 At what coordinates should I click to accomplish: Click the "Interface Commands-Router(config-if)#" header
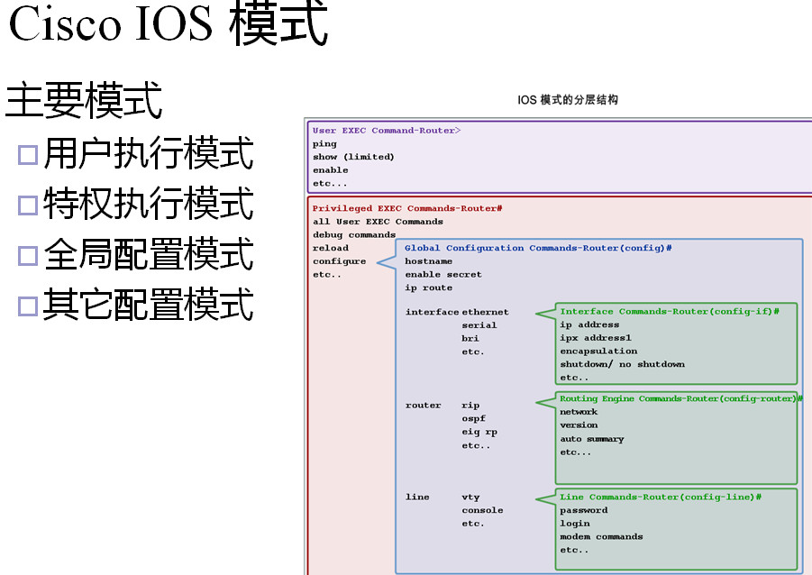point(670,311)
